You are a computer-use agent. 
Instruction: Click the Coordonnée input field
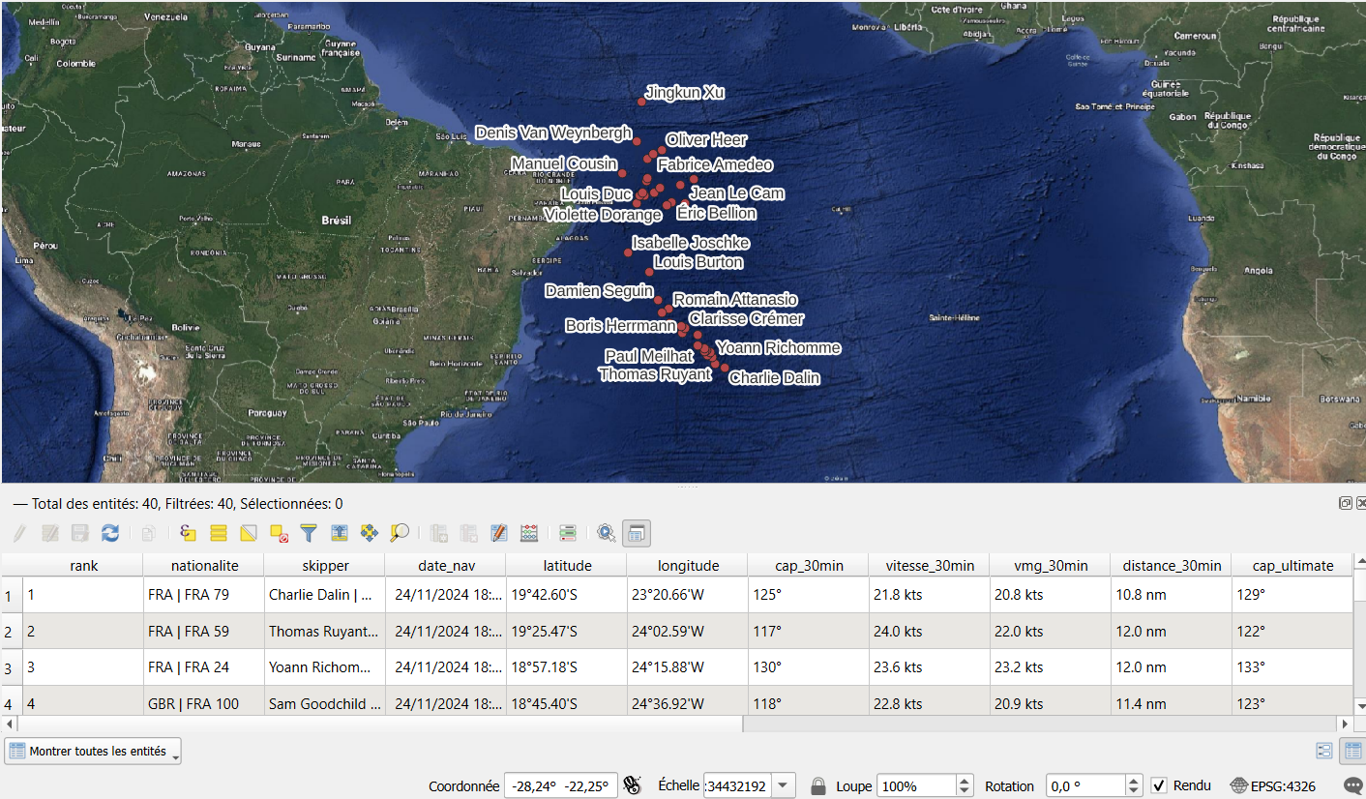[x=560, y=785]
